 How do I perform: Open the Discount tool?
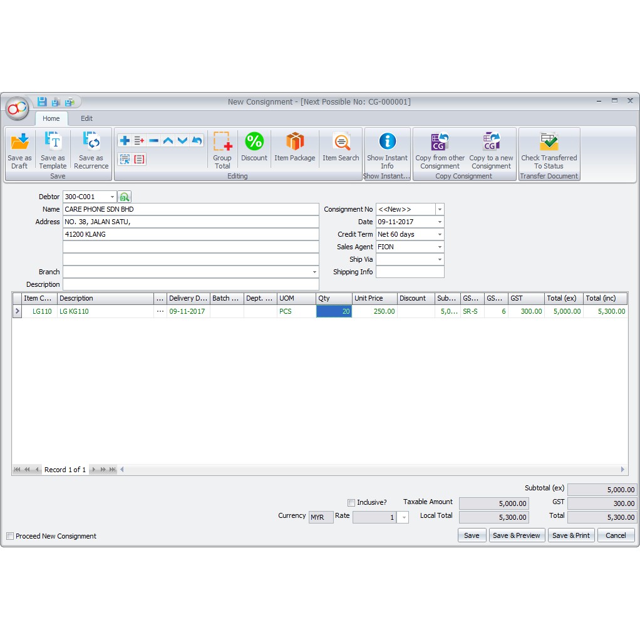(254, 147)
